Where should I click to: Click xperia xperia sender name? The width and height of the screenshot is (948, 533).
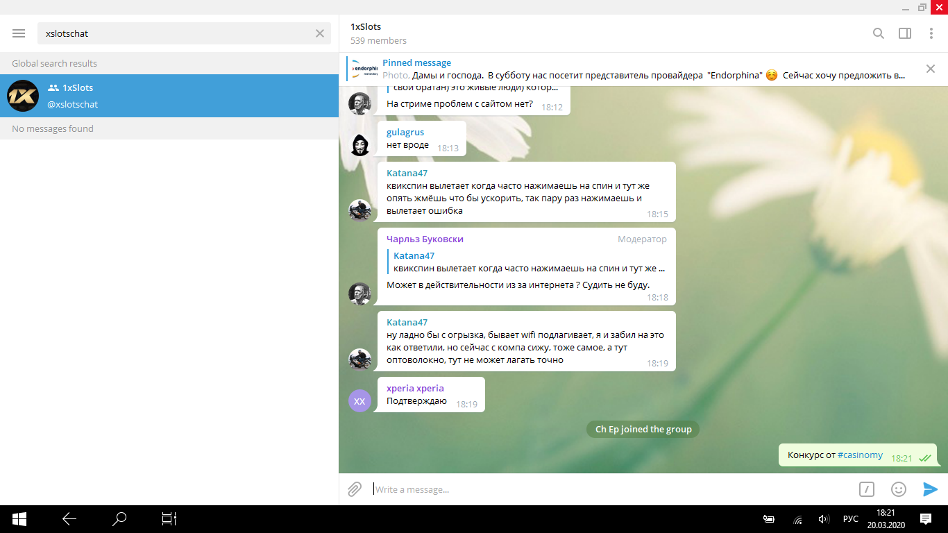pyautogui.click(x=415, y=388)
